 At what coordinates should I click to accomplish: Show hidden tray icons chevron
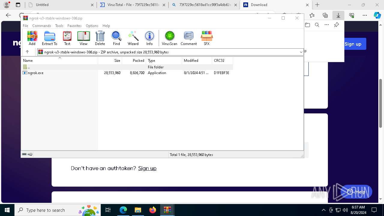point(324,210)
